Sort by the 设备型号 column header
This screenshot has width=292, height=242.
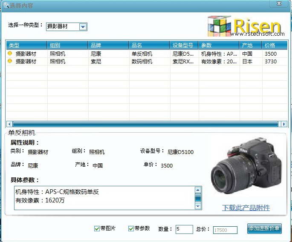click(x=184, y=45)
